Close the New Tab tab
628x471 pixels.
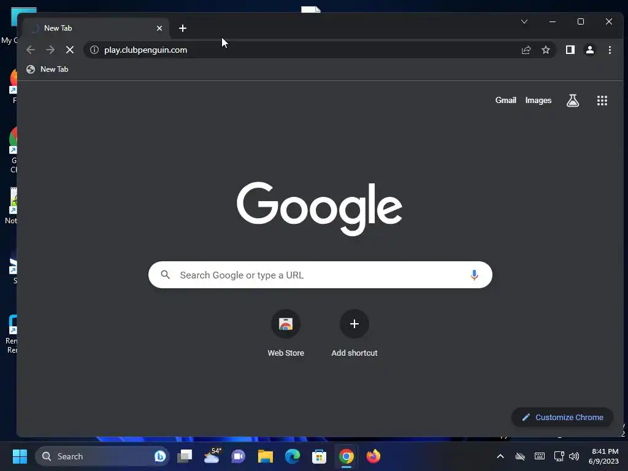[x=159, y=28]
